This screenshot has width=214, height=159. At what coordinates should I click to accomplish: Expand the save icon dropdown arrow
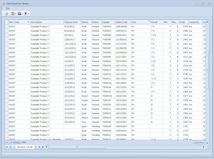22,14
